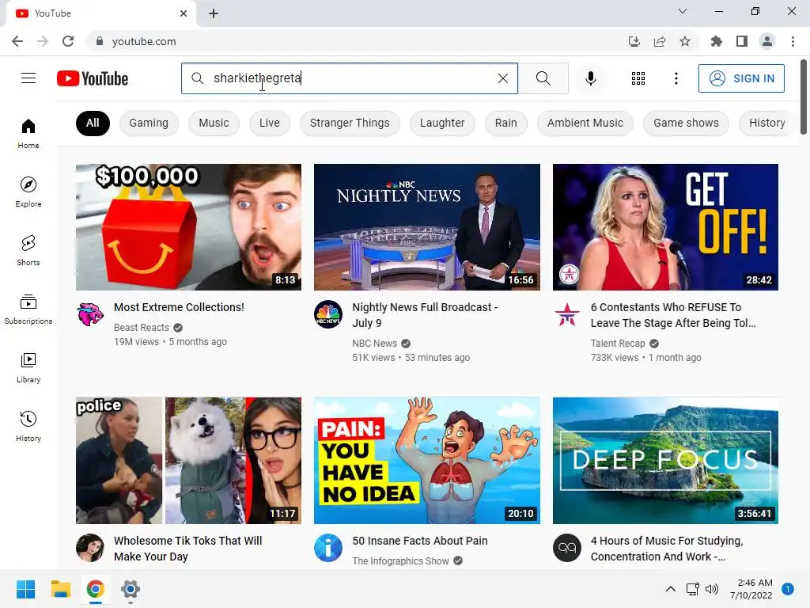Select the Game shows filter chip
This screenshot has width=810, height=608.
686,123
